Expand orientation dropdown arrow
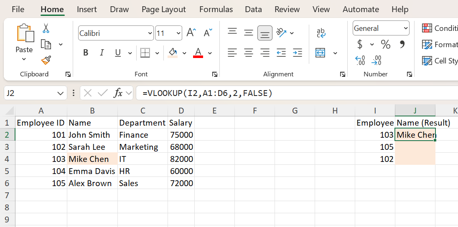This screenshot has height=227, width=458. coord(292,33)
